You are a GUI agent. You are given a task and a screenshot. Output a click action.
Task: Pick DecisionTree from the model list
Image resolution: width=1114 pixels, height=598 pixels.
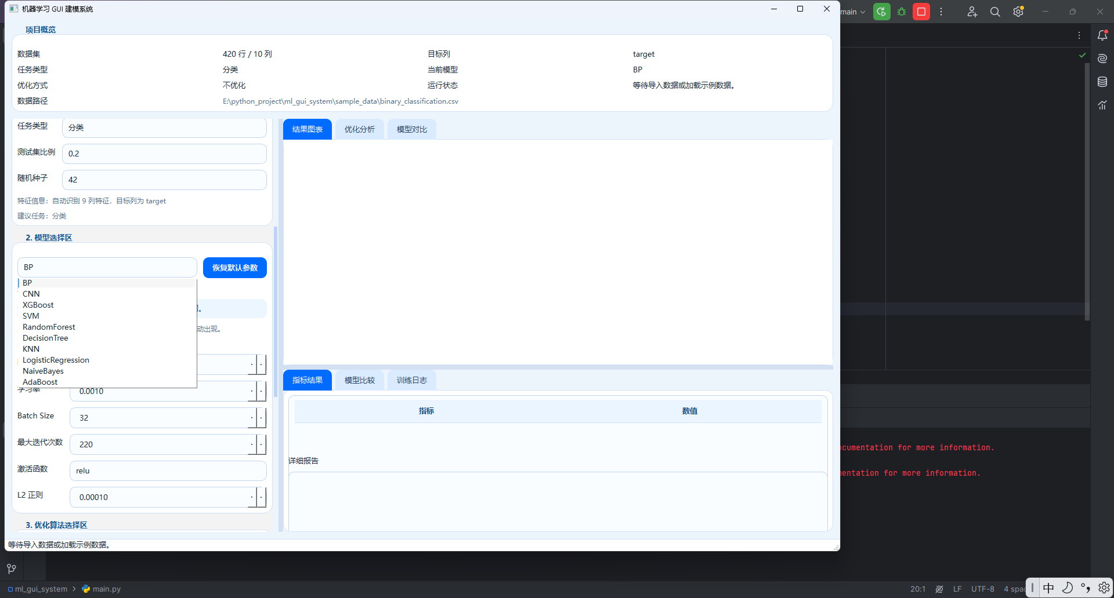tap(107, 338)
